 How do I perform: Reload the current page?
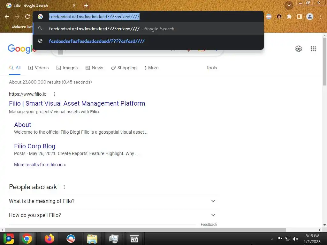point(27,17)
